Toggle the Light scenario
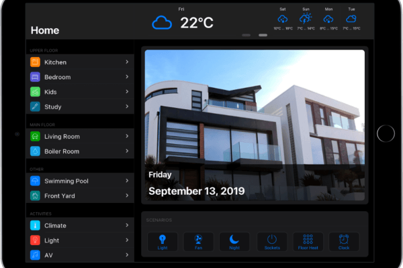 click(x=163, y=241)
